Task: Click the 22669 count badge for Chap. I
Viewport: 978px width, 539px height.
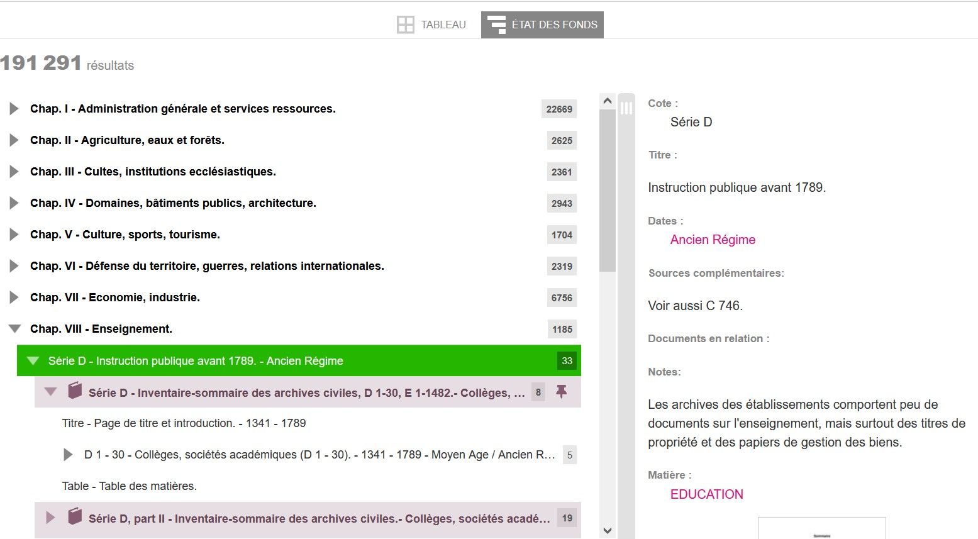Action: click(558, 109)
